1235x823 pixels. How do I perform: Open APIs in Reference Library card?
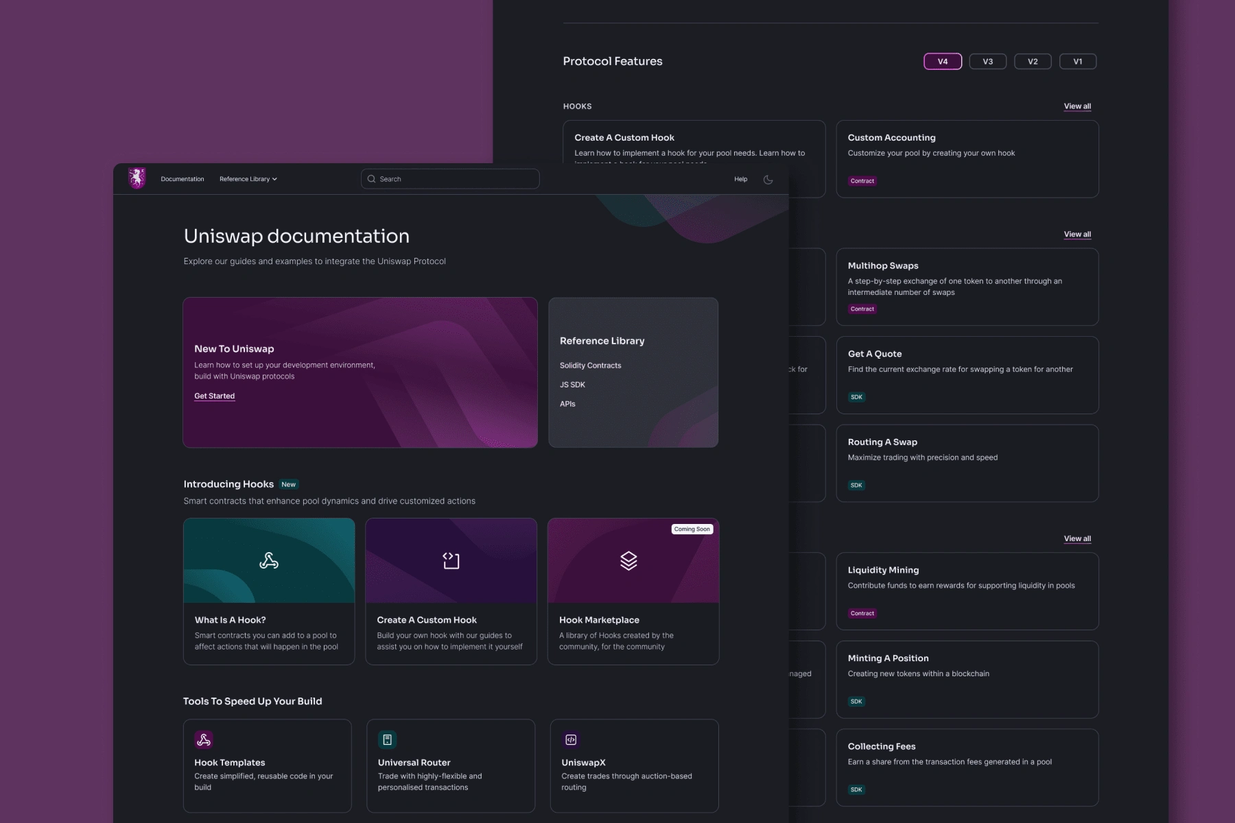pos(567,404)
